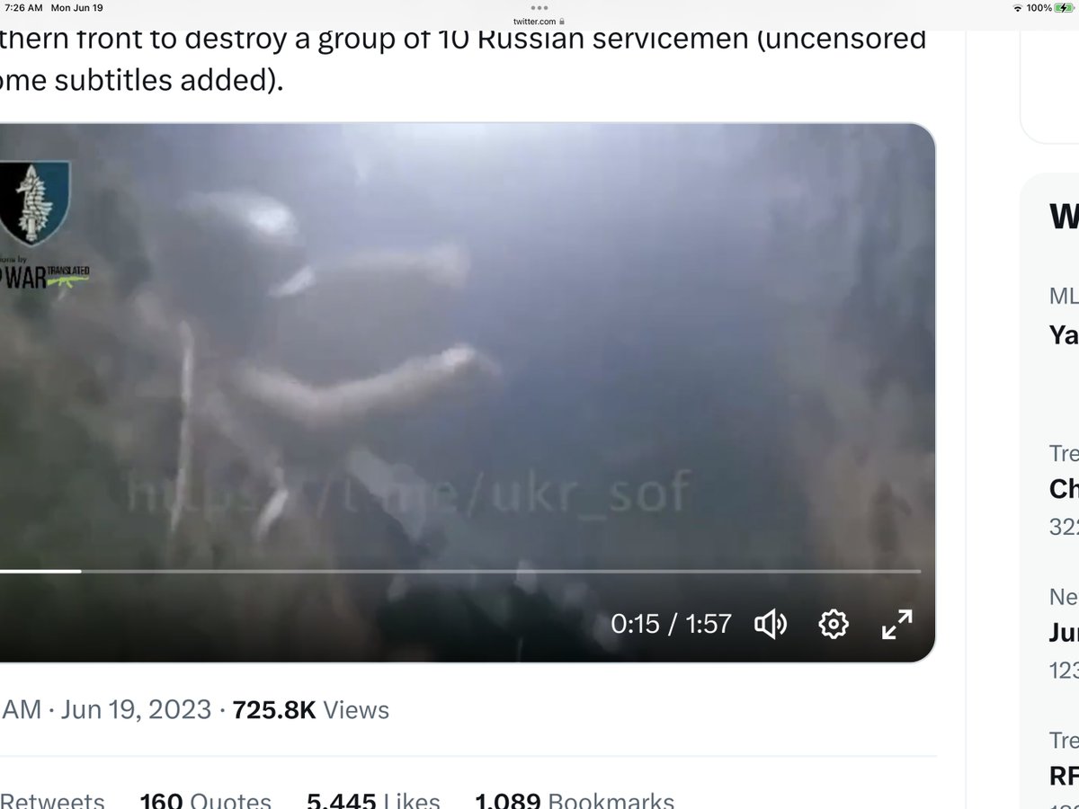The height and width of the screenshot is (809, 1079).
Task: View the 160 Quotes list
Action: point(206,802)
